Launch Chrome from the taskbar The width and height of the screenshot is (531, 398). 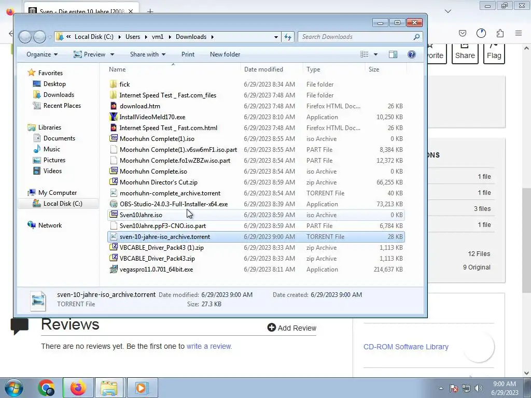pyautogui.click(x=46, y=388)
